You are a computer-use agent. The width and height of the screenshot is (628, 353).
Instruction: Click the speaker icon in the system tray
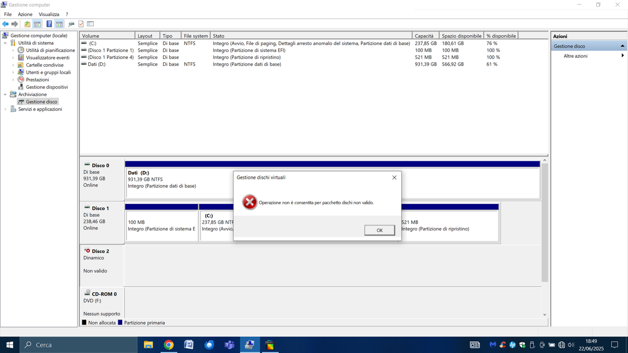point(571,345)
